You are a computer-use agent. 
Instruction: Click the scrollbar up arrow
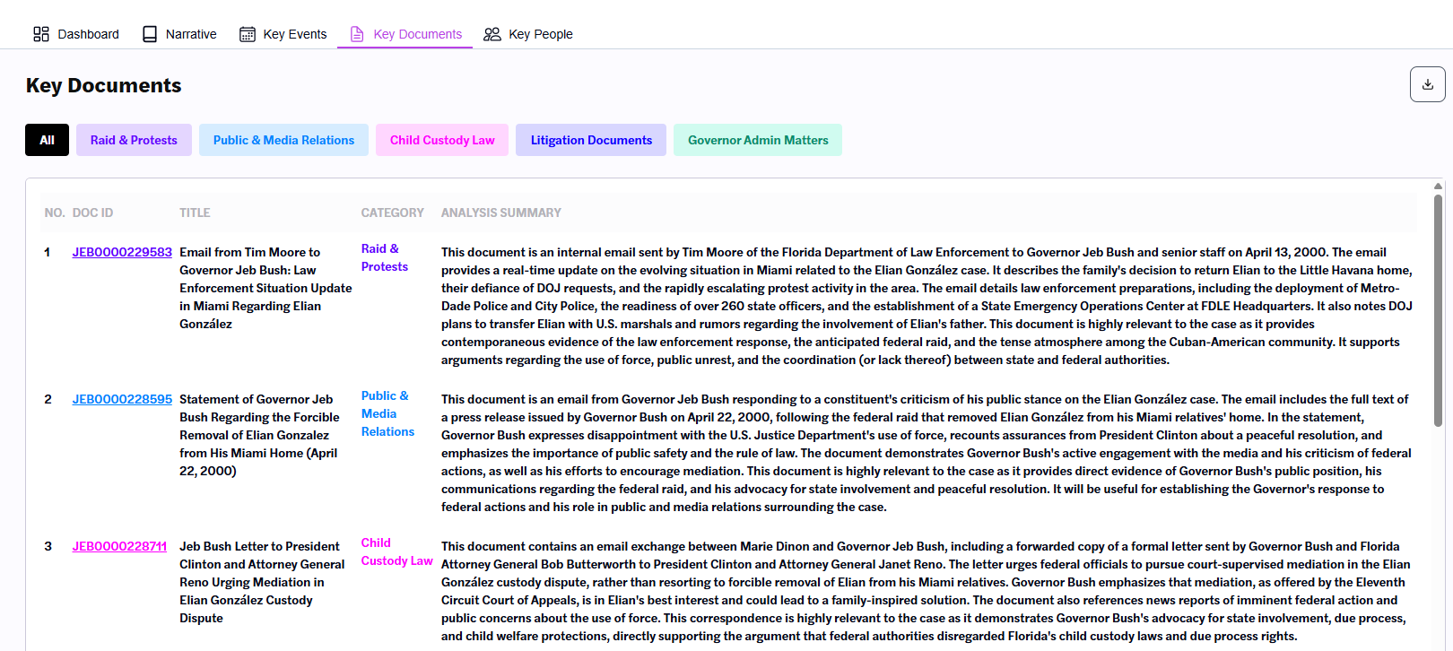[x=1438, y=187]
